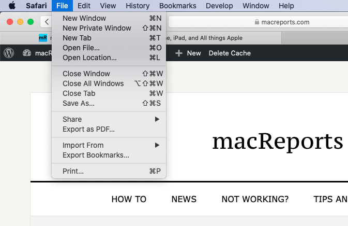Viewport: 348px width, 226px height.
Task: Choose Export Bookmarks… menu item
Action: (109, 155)
